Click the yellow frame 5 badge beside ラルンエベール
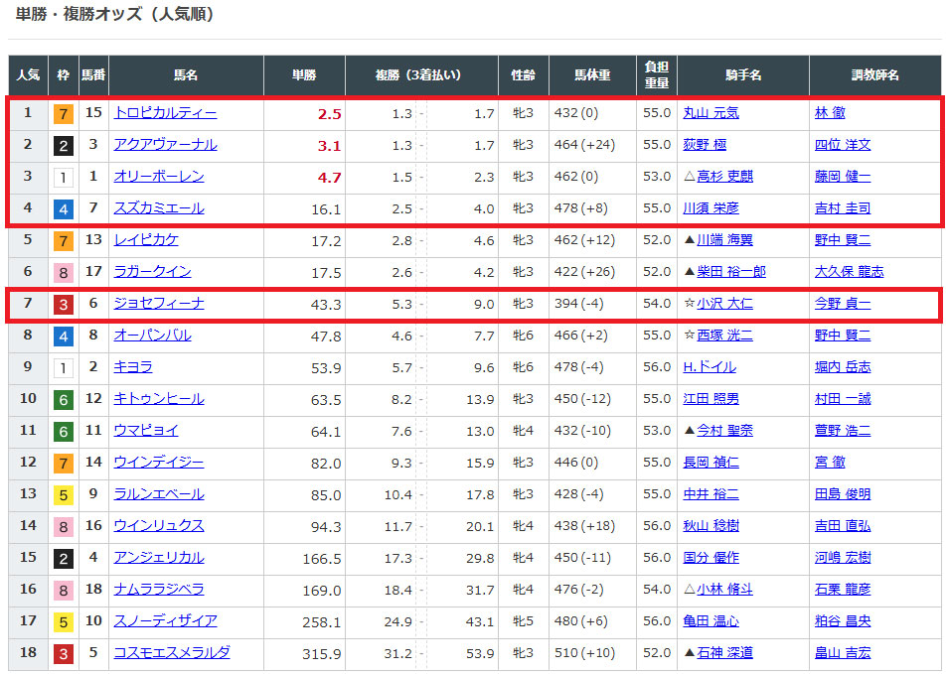The width and height of the screenshot is (947, 674). pos(64,495)
